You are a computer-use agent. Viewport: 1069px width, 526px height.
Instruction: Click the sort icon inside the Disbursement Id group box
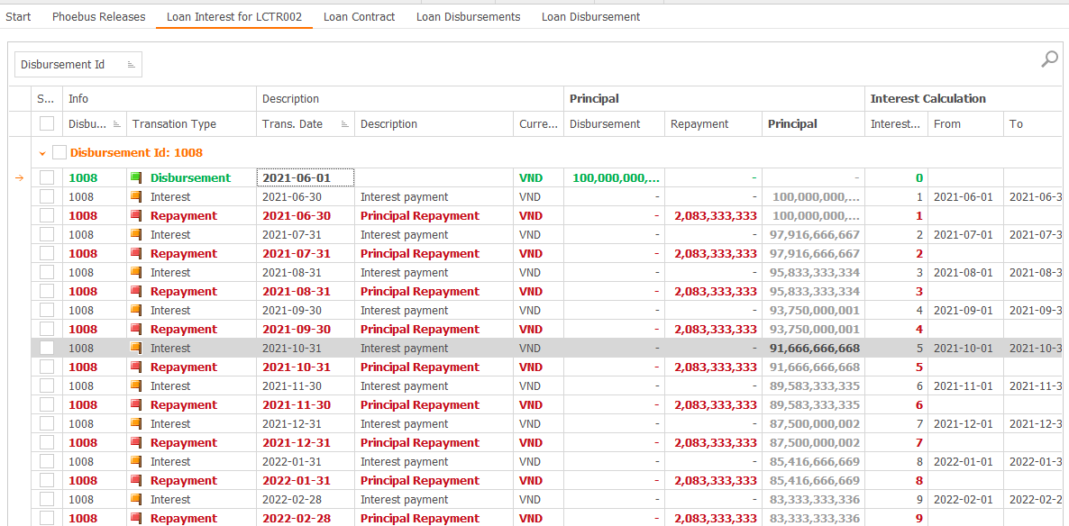130,64
